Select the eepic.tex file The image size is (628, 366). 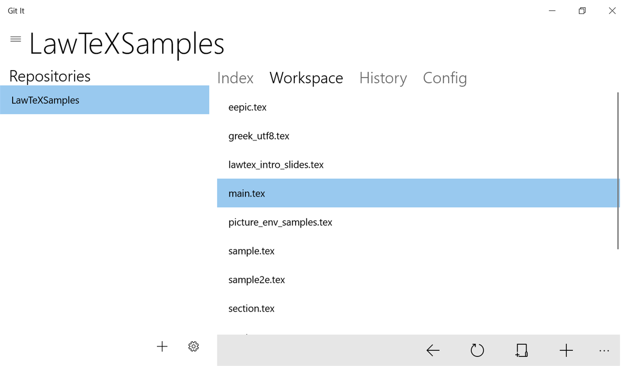click(247, 107)
